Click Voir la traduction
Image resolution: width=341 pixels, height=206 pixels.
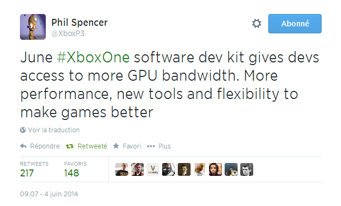(54, 130)
